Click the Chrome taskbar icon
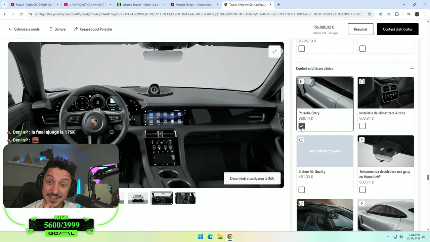The width and height of the screenshot is (430, 242). [230, 237]
